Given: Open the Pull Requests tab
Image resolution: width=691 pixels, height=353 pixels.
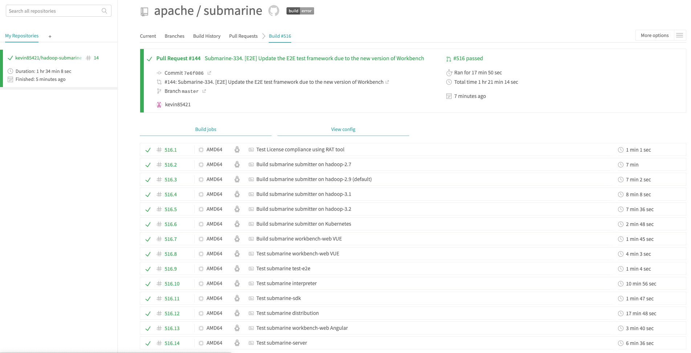Looking at the screenshot, I should (243, 36).
